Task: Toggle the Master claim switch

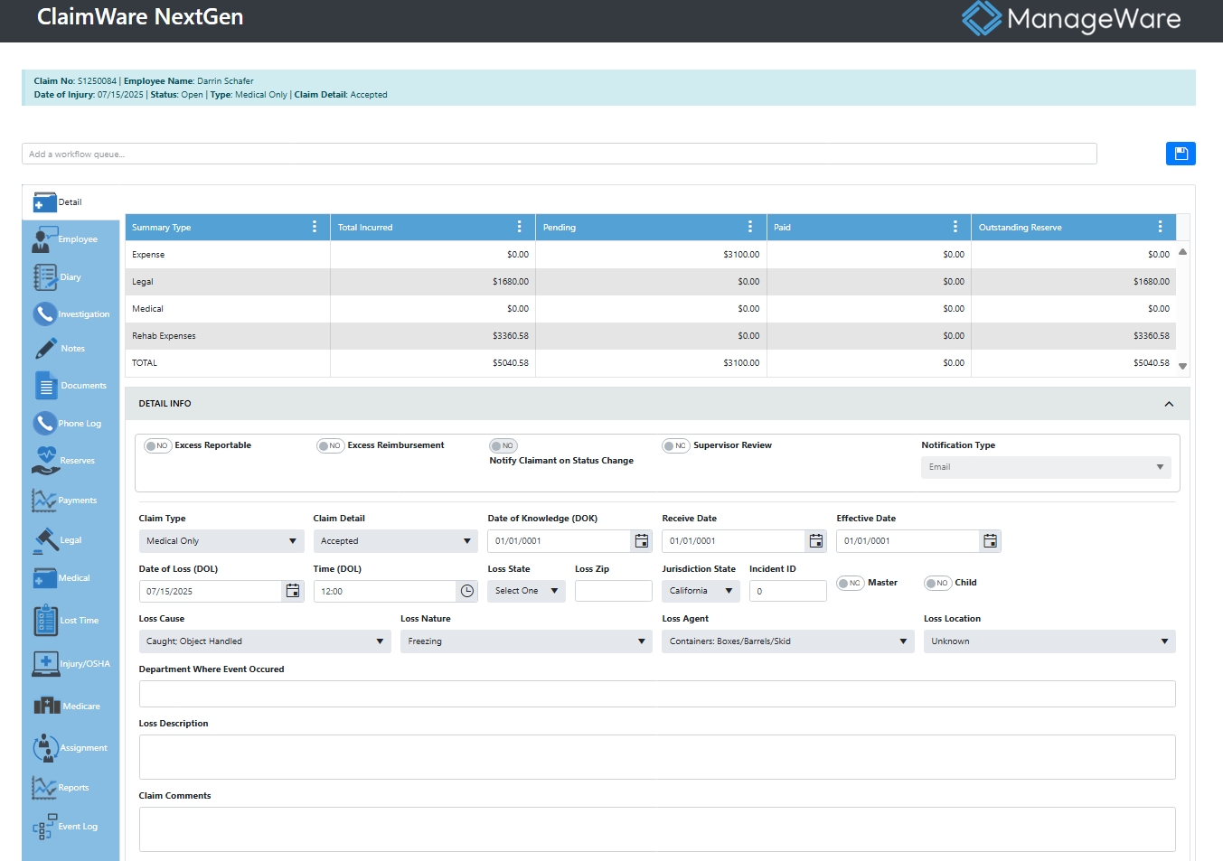Action: (850, 583)
